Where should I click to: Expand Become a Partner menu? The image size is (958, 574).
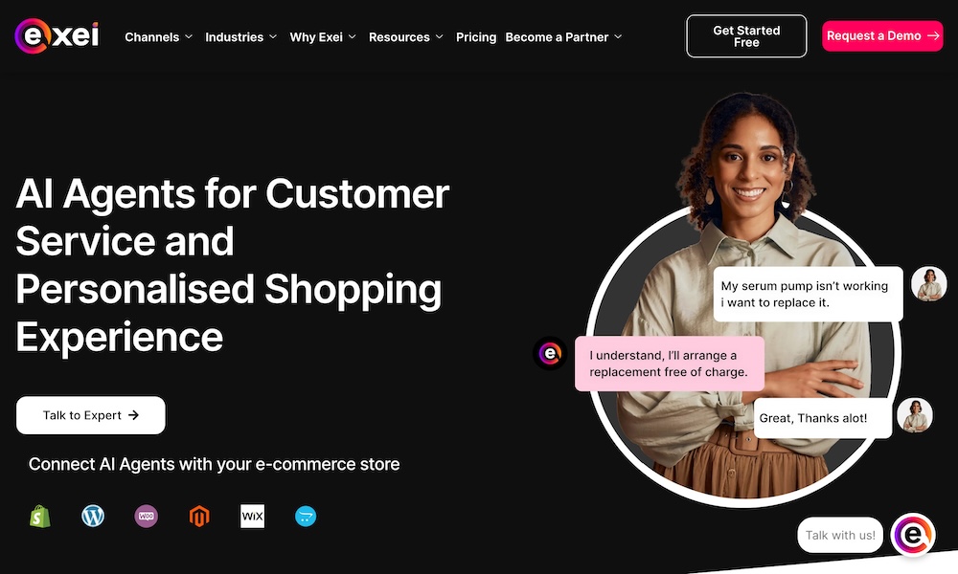pyautogui.click(x=563, y=37)
